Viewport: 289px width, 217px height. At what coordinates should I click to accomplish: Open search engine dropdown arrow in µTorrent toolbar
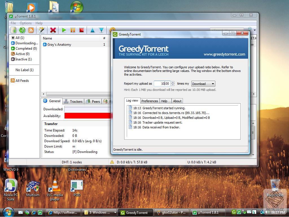[255, 30]
